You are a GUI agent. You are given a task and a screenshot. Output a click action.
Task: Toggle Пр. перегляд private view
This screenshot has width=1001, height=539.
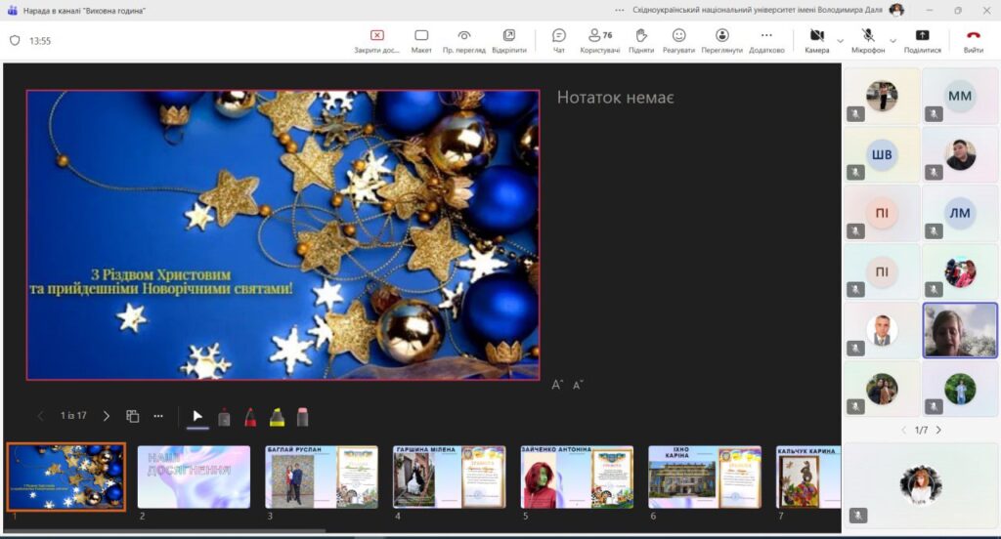(464, 40)
